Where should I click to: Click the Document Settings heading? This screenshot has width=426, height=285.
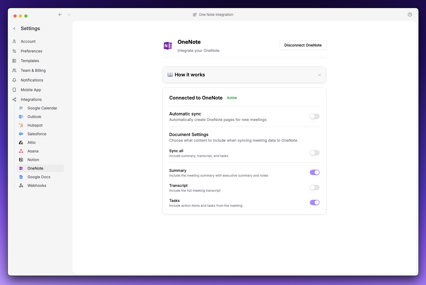pos(189,134)
